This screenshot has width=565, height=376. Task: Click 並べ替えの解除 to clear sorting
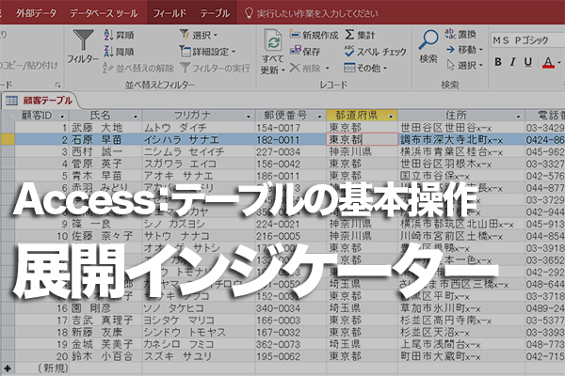click(x=138, y=68)
